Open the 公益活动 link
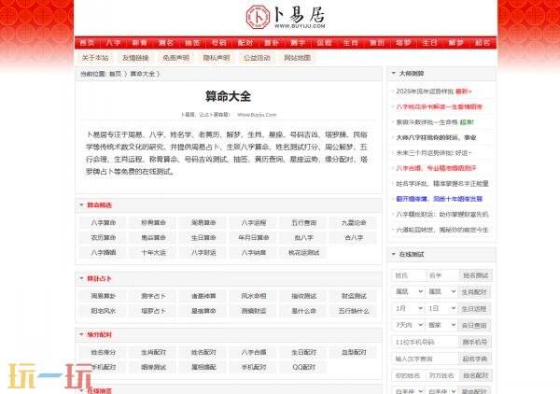 click(x=257, y=58)
